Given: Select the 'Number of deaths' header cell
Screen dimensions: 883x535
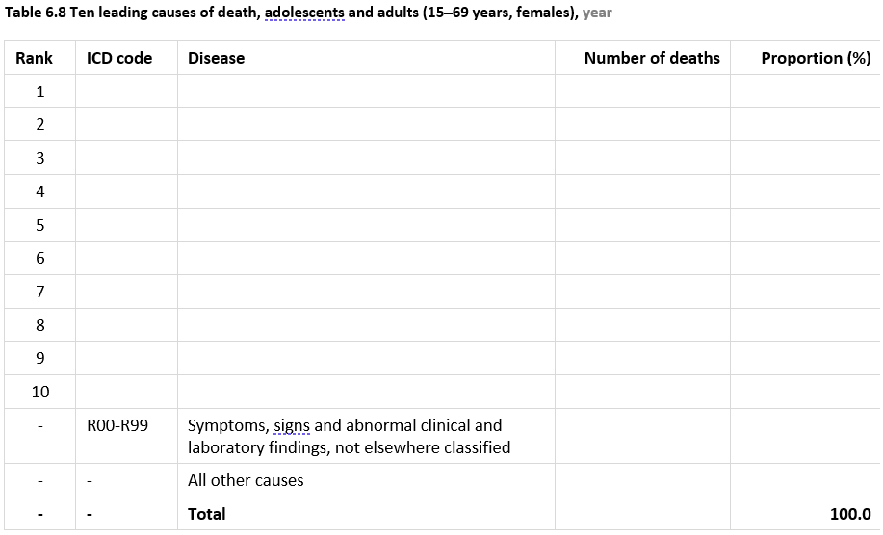Looking at the screenshot, I should coord(652,58).
